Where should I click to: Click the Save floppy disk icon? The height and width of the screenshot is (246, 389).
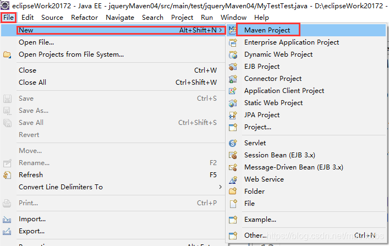[x=7, y=99]
